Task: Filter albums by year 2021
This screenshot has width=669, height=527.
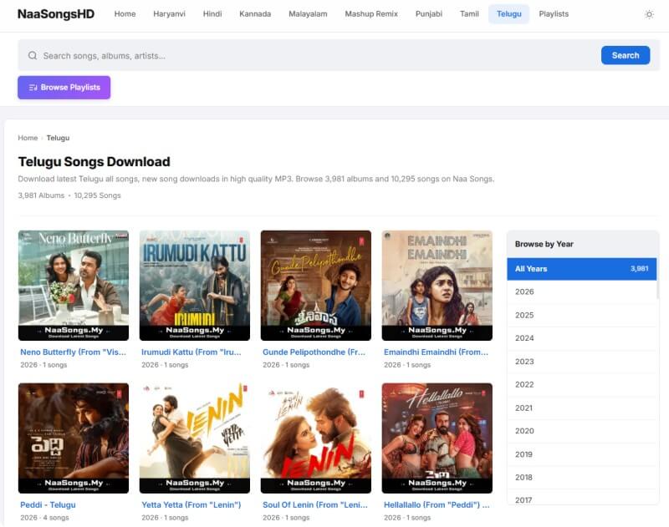Action: pos(581,408)
